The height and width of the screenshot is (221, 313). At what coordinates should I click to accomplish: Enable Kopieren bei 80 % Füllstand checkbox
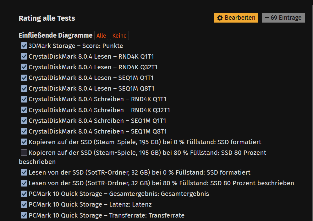pyautogui.click(x=24, y=153)
